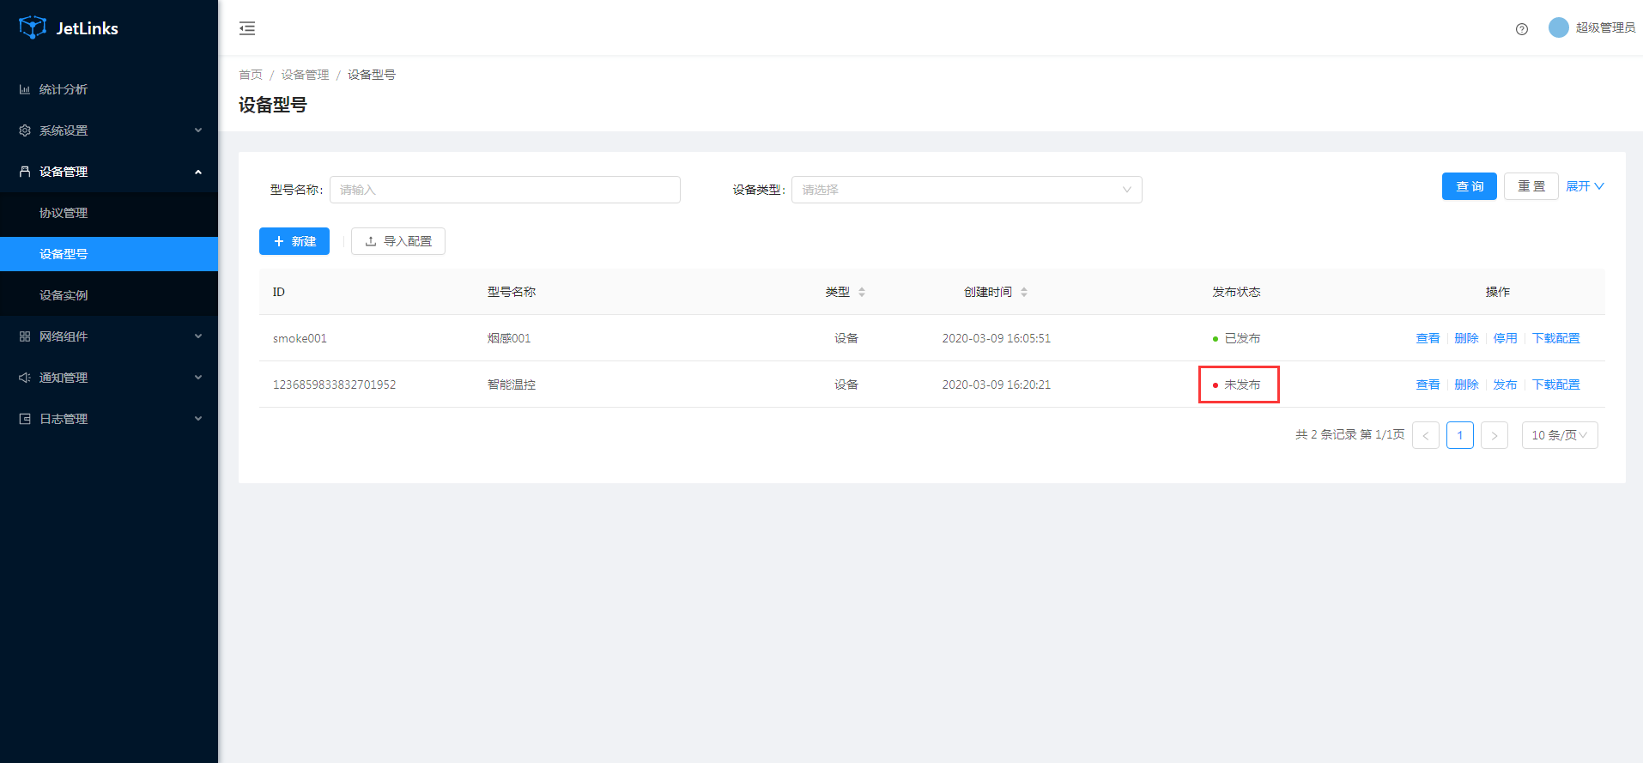Screen dimensions: 1643x763
Task: Click the 未发布 status cell
Action: coord(1236,385)
